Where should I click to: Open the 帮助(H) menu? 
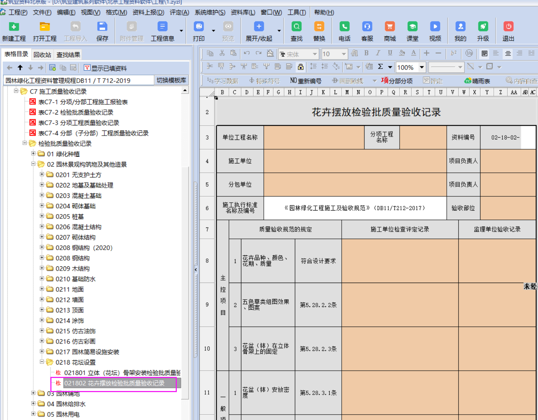pos(324,12)
